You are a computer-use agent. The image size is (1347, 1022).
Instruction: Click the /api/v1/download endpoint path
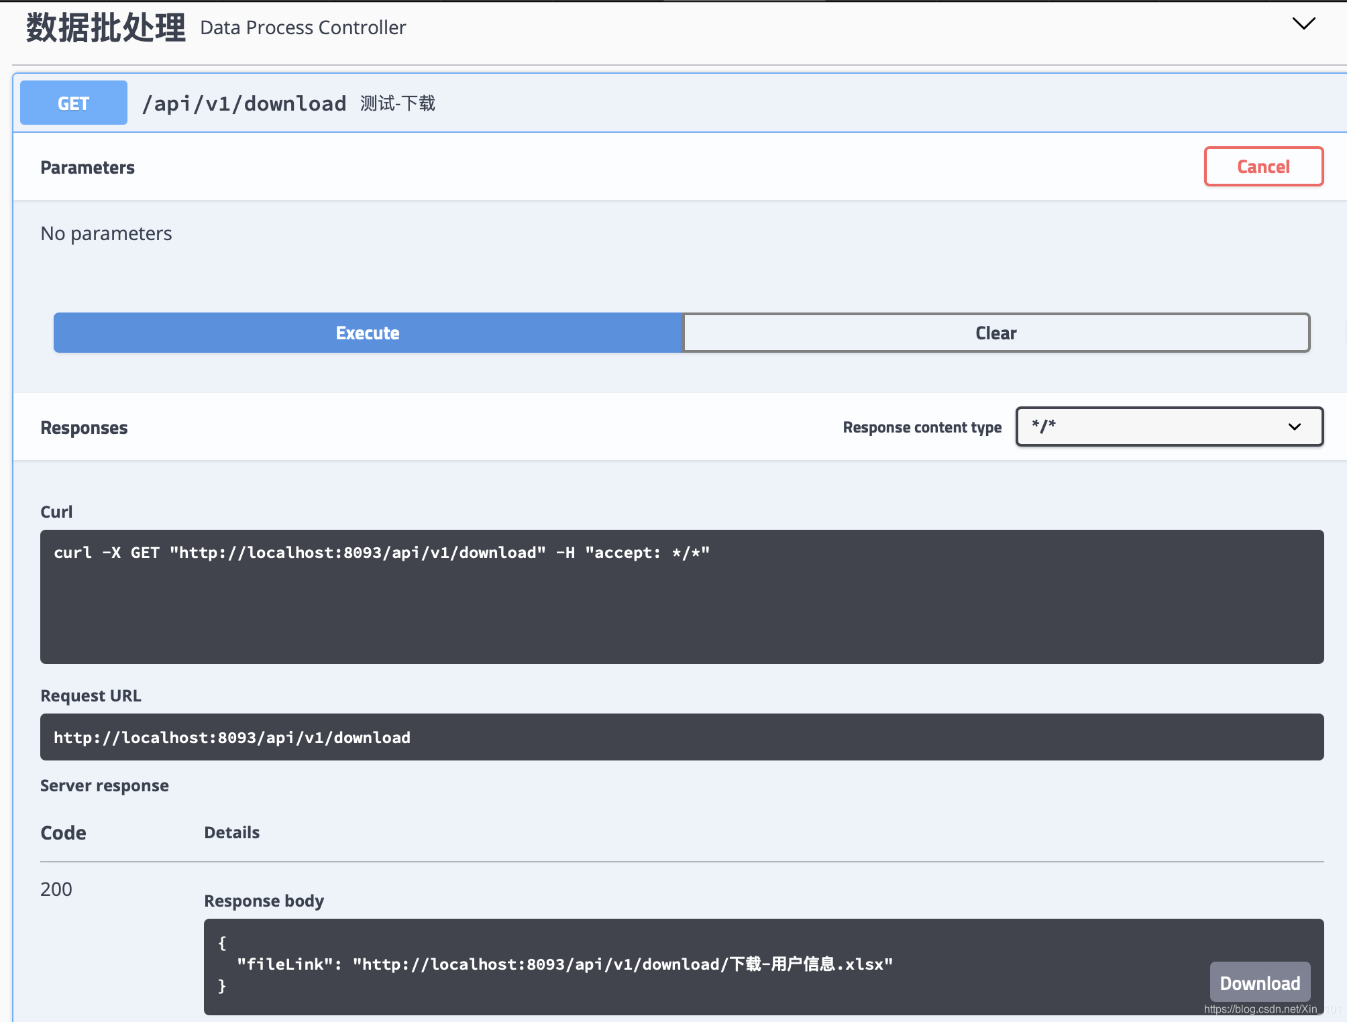tap(244, 104)
